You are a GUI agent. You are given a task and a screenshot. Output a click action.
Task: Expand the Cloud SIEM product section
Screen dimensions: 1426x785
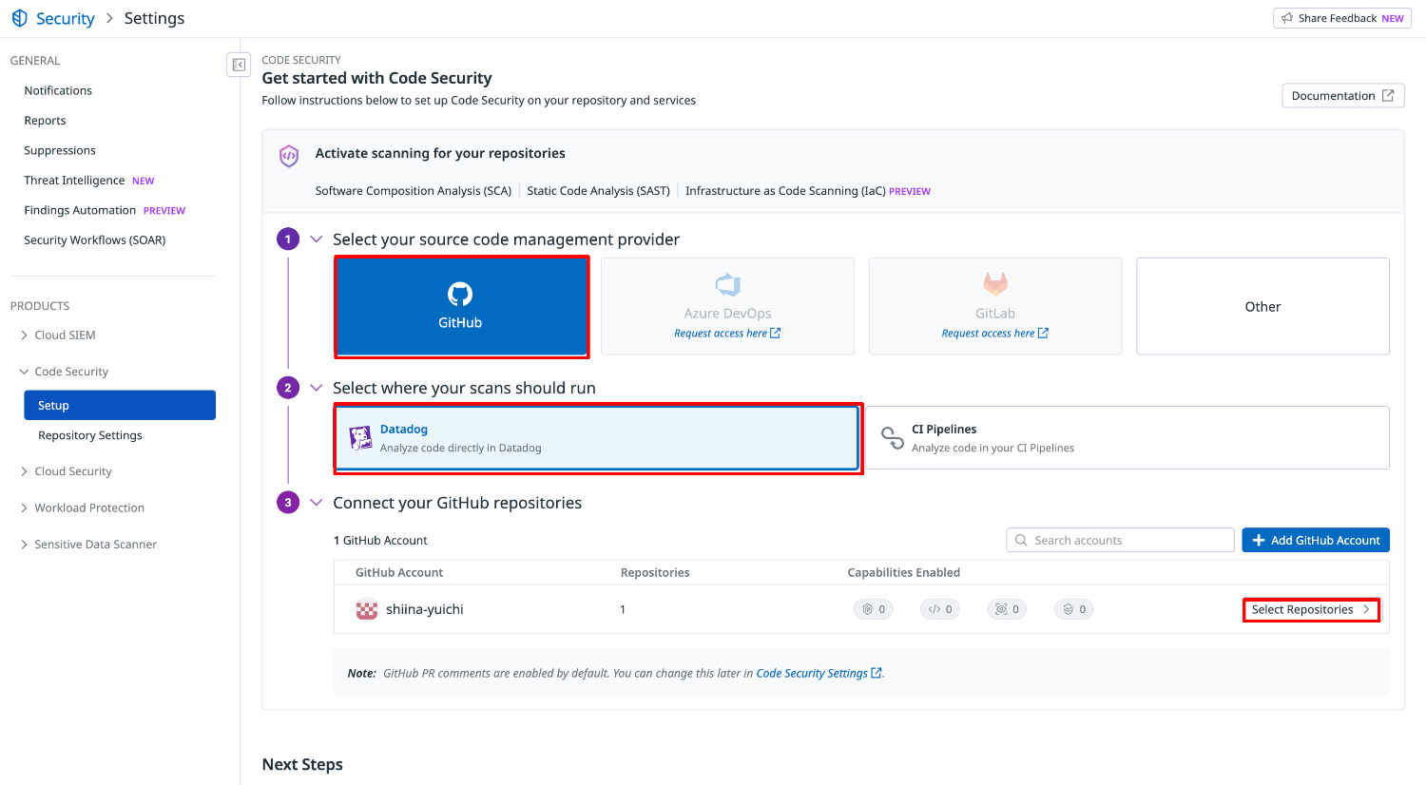(x=24, y=335)
